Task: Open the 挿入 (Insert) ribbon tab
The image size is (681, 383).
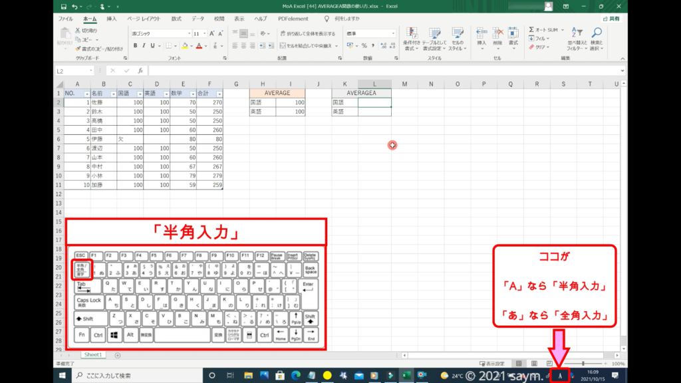Action: [111, 19]
